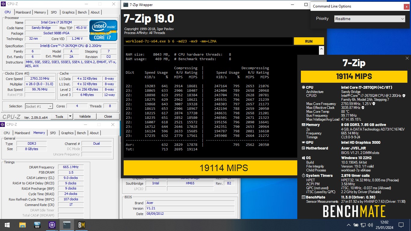411x231 pixels.
Task: Select Mainboard tab in CPU-Z timings window
Action: [x=22, y=133]
